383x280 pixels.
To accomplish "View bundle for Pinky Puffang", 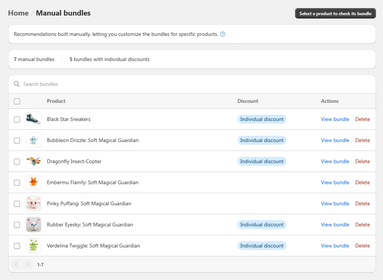I will pyautogui.click(x=335, y=203).
